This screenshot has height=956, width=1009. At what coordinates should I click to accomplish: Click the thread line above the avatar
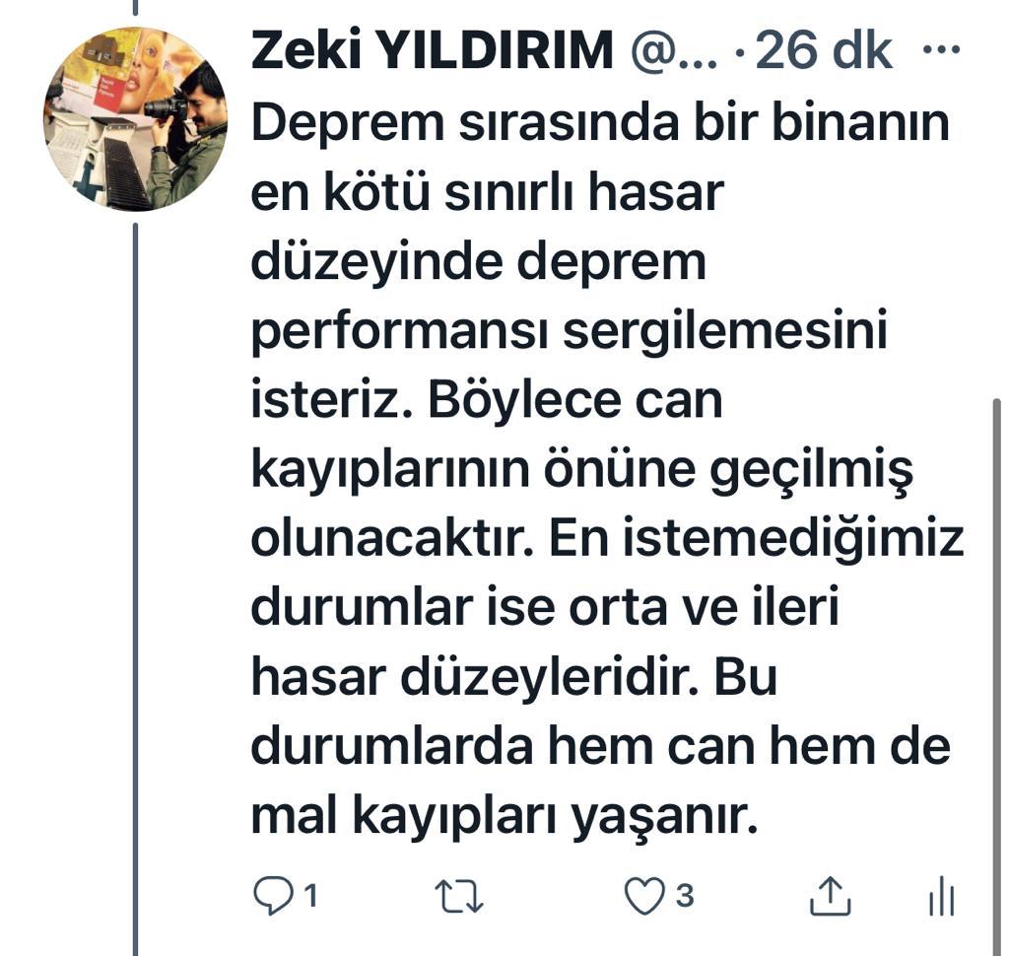pos(135,7)
